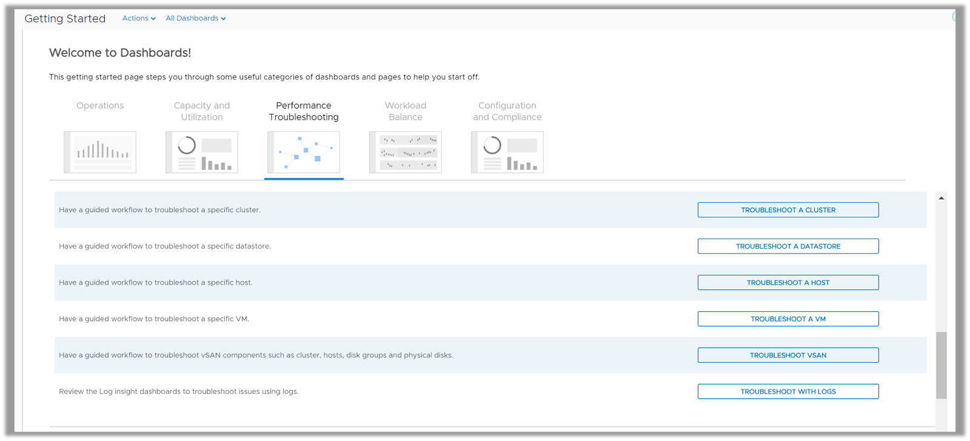Click the Troubleshoot vSAN button
The width and height of the screenshot is (970, 441).
click(788, 355)
